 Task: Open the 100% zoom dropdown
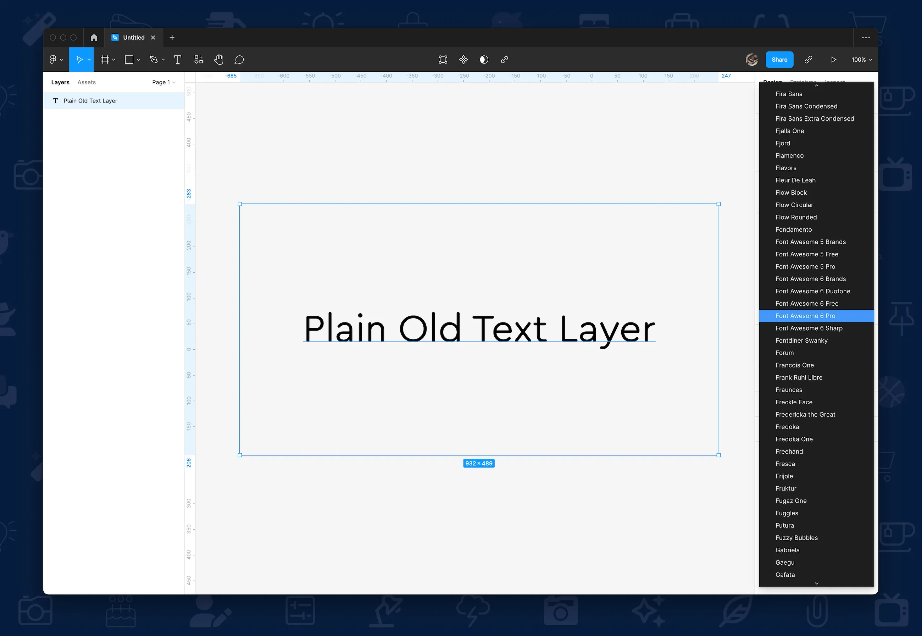(x=861, y=59)
